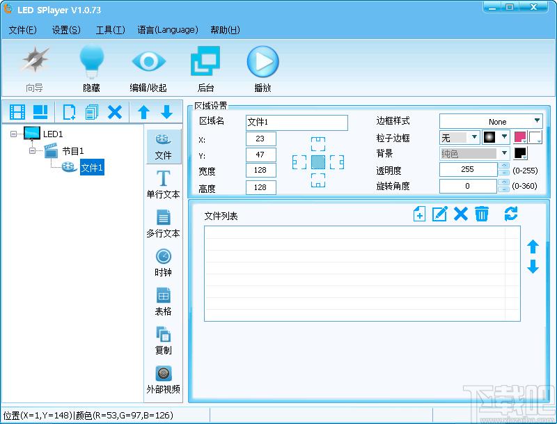Click the window layout icon in tree toolbar
Viewport: 557px width, 424px height.
pos(40,112)
